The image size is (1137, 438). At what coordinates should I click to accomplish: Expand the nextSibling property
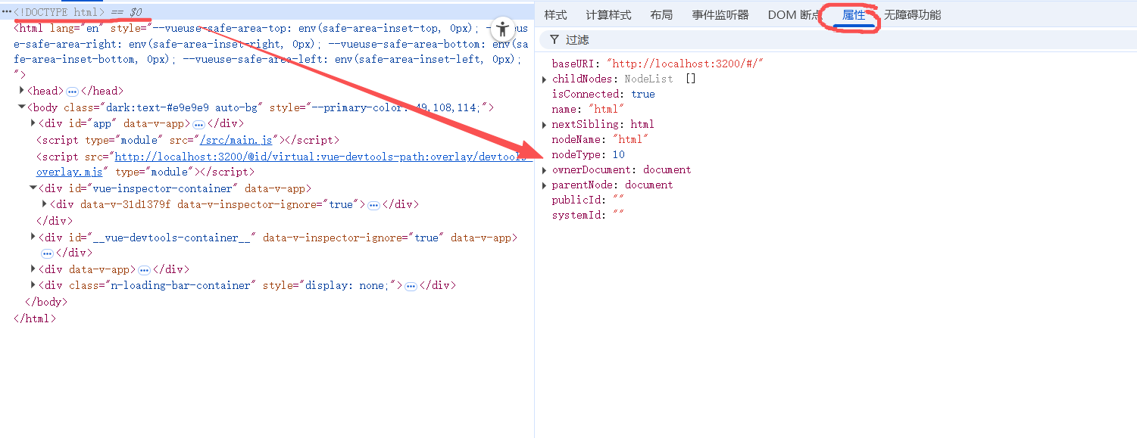pyautogui.click(x=545, y=125)
